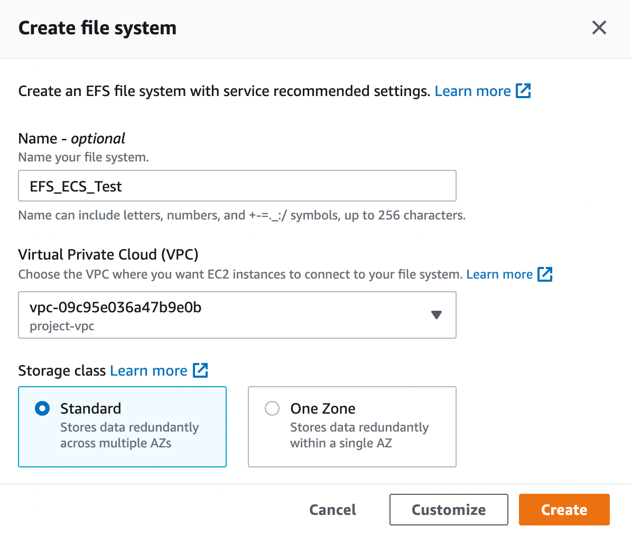The image size is (631, 536).
Task: Click external link icon beside VPC Learn more
Action: [545, 274]
